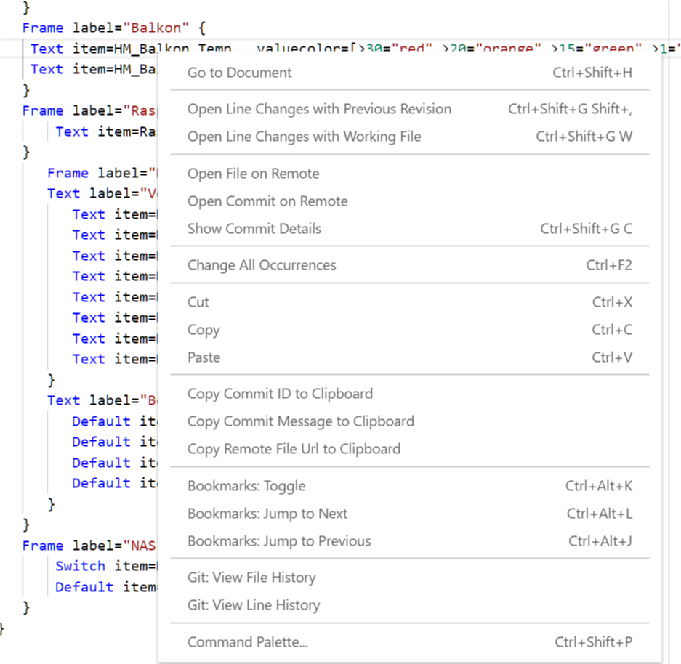Open the Command Palette entry

tap(248, 642)
